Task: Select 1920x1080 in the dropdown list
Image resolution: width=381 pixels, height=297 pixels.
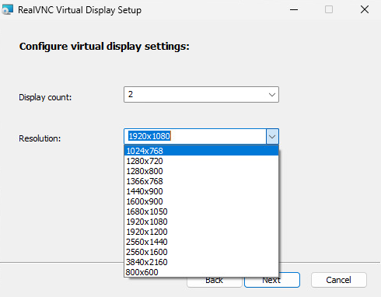Action: (201, 222)
